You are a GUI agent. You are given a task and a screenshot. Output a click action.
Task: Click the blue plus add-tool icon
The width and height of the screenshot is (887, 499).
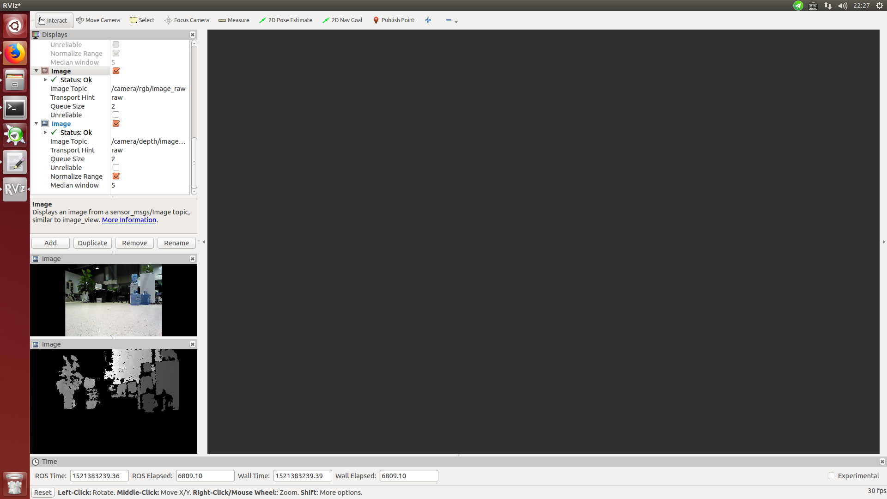[428, 20]
